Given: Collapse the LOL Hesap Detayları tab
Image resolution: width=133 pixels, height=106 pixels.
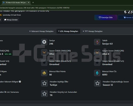Looking at the screenshot, I should [x=68, y=31].
